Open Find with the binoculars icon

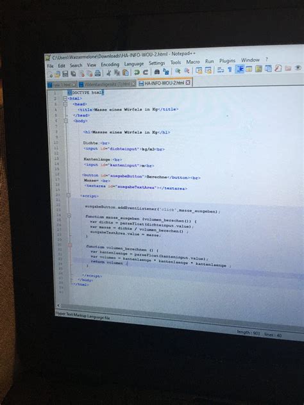[157, 72]
